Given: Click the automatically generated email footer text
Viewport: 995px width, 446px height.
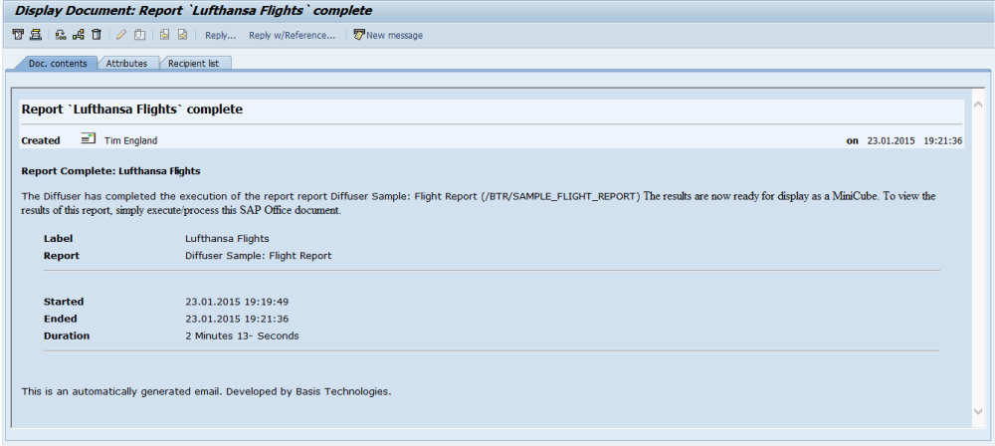Looking at the screenshot, I should (x=206, y=391).
